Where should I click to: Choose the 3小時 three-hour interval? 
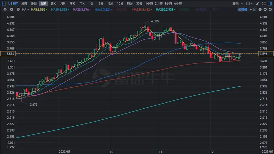click(168, 3)
